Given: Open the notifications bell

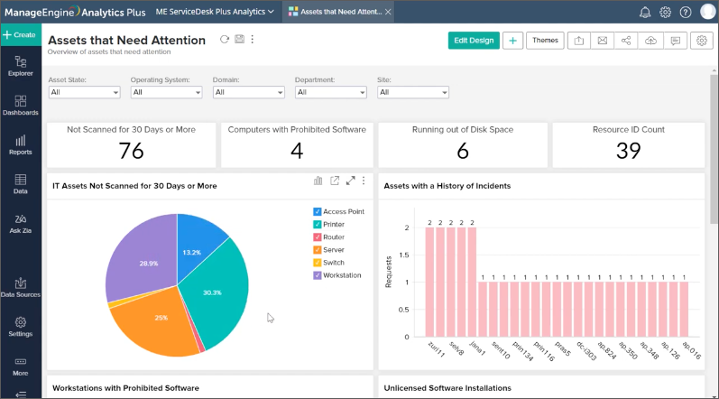Looking at the screenshot, I should (x=645, y=12).
